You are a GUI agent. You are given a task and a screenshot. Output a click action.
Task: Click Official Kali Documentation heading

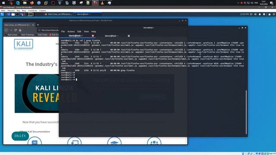(x=34, y=132)
